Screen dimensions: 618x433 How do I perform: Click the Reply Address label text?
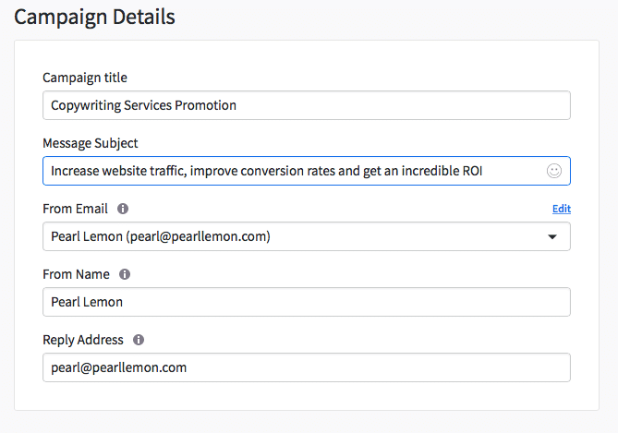(83, 340)
